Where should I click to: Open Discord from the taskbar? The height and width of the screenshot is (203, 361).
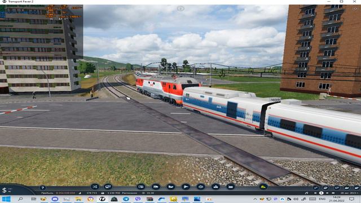pyautogui.click(x=55, y=199)
